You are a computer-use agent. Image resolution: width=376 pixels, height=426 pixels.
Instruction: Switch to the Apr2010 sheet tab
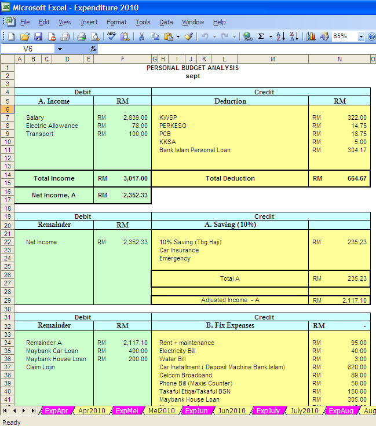click(x=92, y=410)
